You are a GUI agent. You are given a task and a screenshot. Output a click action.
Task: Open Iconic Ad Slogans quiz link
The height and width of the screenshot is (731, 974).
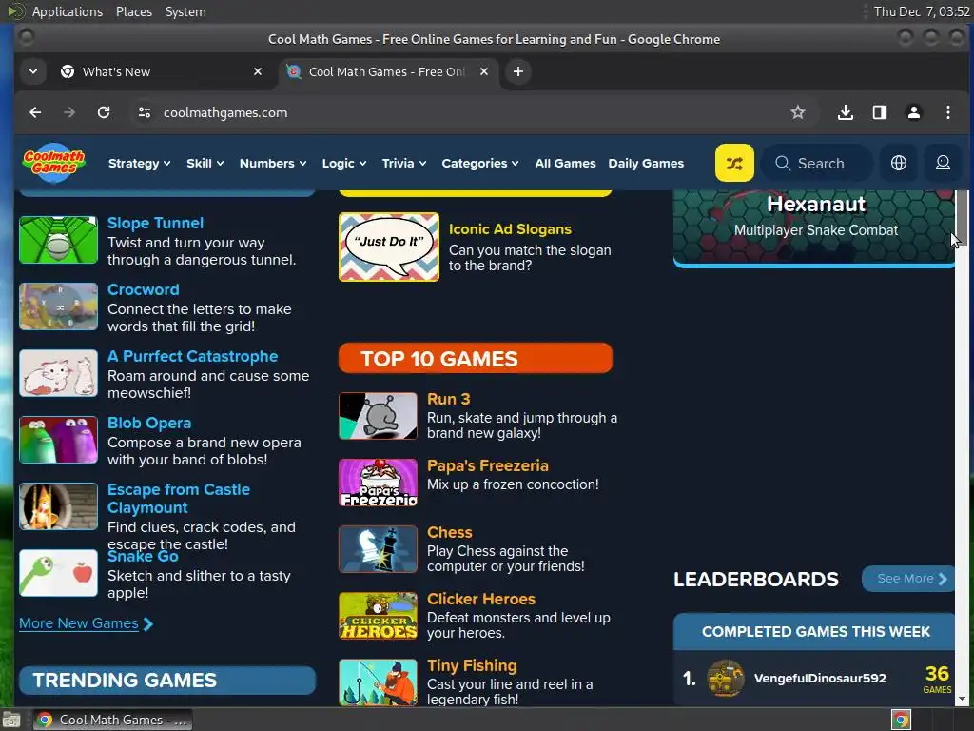click(x=510, y=229)
